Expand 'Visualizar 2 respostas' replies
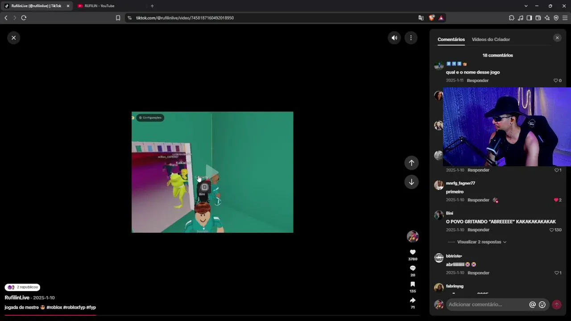The height and width of the screenshot is (321, 571). pyautogui.click(x=482, y=242)
